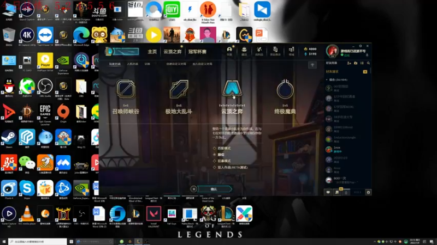437x245 pixels.
Task: Search friends with the magnifier icon
Action: 368,63
